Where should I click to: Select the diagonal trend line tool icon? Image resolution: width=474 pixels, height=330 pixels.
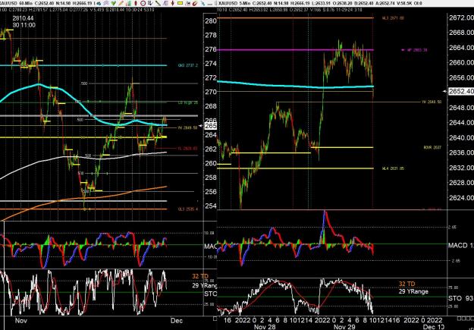158,3
